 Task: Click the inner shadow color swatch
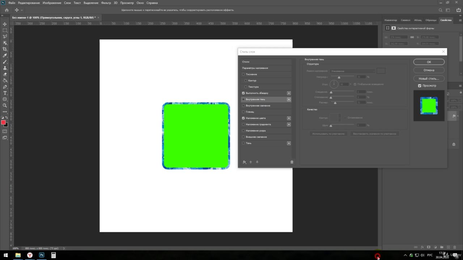(x=381, y=71)
